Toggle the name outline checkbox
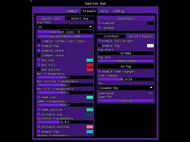The width and height of the screenshot is (190, 142). point(39,110)
